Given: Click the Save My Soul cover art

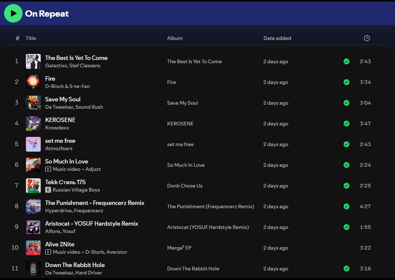Looking at the screenshot, I should [33, 103].
